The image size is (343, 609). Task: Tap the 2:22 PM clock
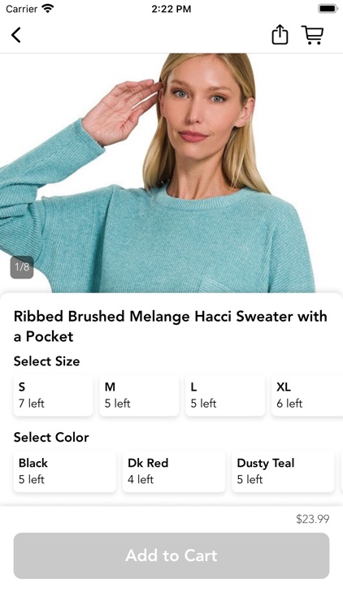tap(171, 9)
